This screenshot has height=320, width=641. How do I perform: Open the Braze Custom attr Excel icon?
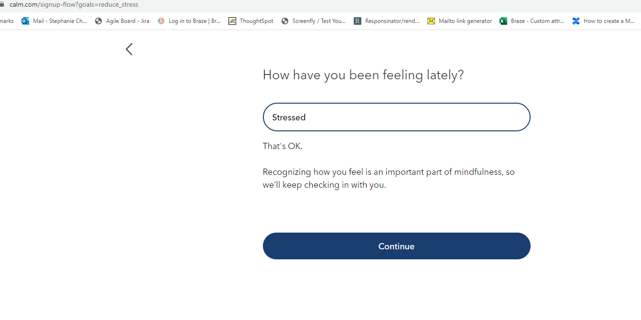click(x=503, y=21)
